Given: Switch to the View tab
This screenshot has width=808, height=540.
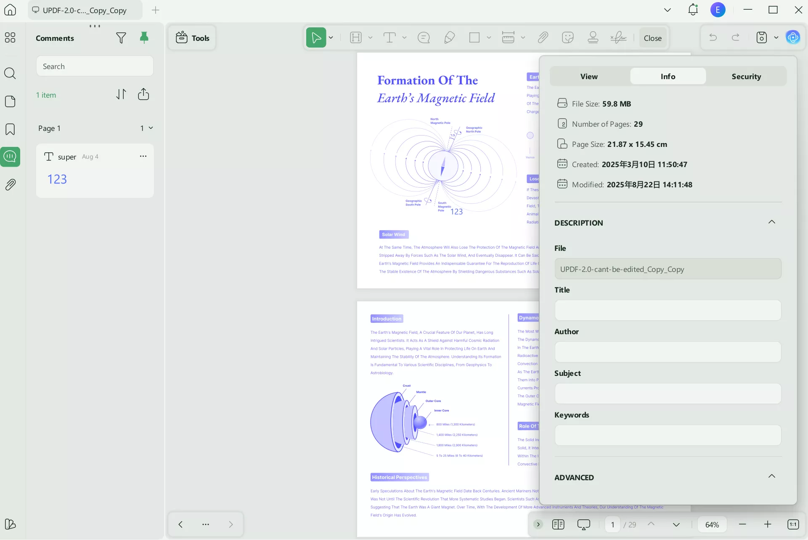Looking at the screenshot, I should (589, 76).
